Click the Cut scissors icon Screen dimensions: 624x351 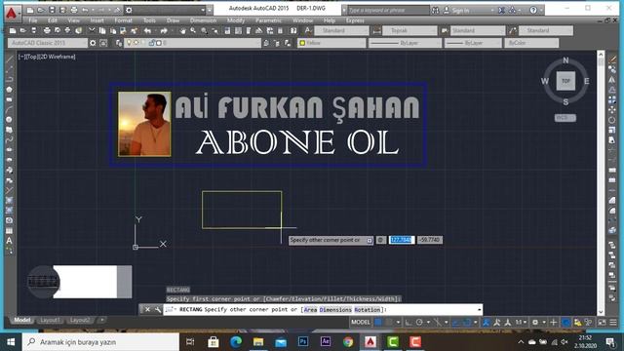pos(92,30)
